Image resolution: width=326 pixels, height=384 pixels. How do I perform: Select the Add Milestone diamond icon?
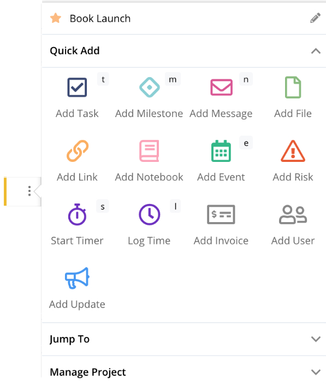coord(150,88)
